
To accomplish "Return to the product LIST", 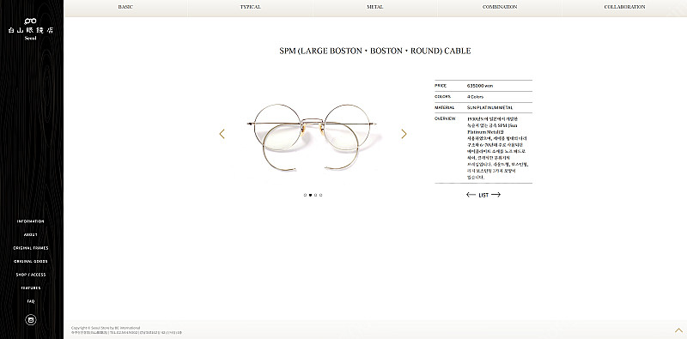I will (483, 195).
